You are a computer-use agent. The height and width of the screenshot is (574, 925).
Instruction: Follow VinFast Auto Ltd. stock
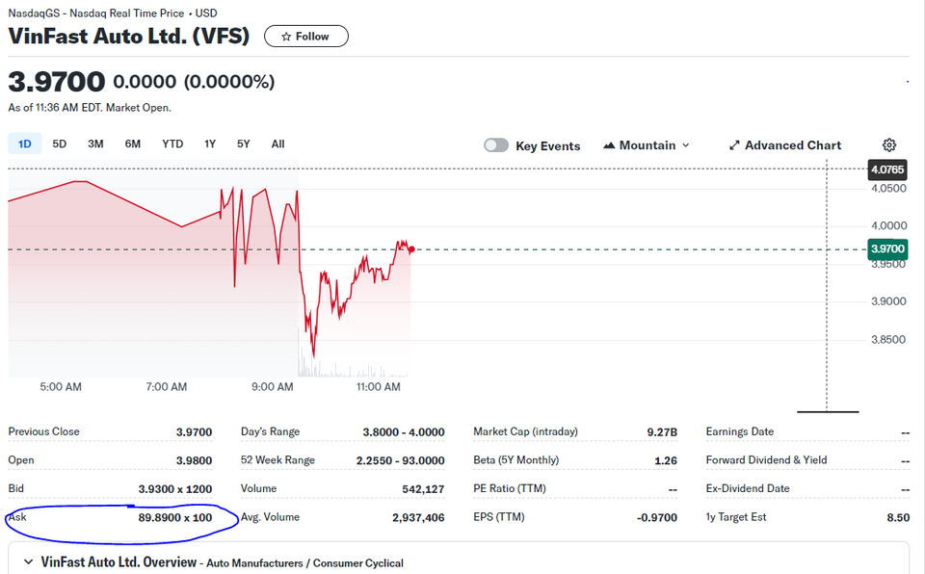[306, 37]
